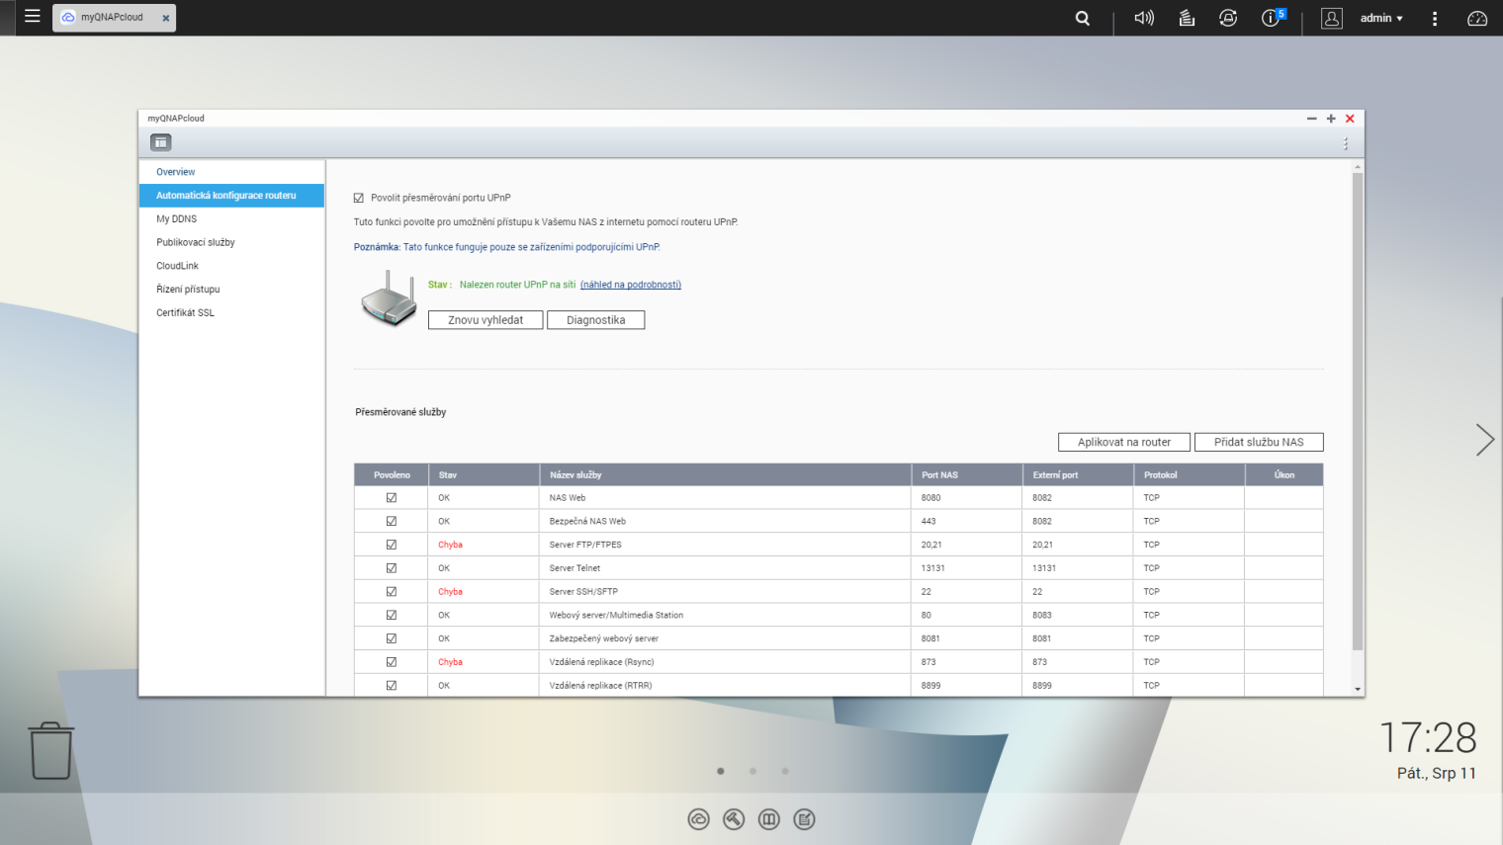Screen dimensions: 1503x845
Task: Click Aplikovat na router button
Action: (1124, 442)
